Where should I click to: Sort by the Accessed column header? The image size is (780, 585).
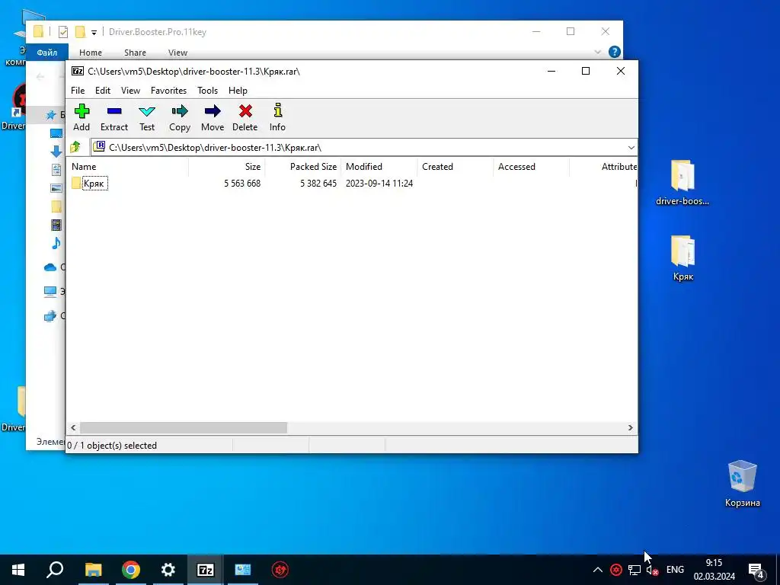(x=531, y=167)
